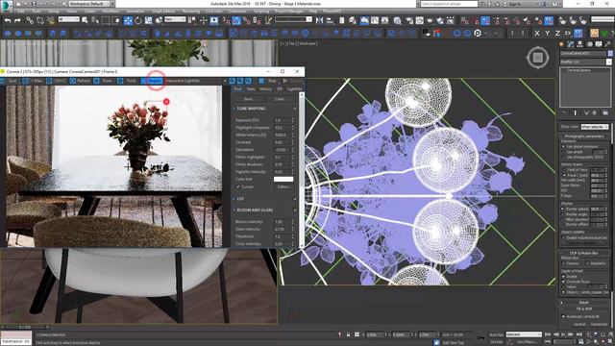Click the object name field CoronaCamera001
This screenshot has height=346, width=615.
tap(583, 53)
